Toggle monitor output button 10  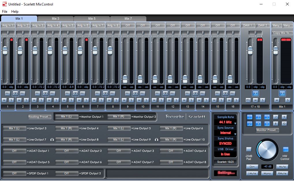[284, 123]
